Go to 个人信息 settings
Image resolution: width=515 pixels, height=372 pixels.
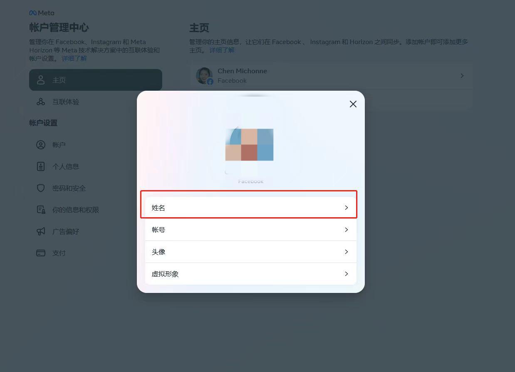click(66, 166)
